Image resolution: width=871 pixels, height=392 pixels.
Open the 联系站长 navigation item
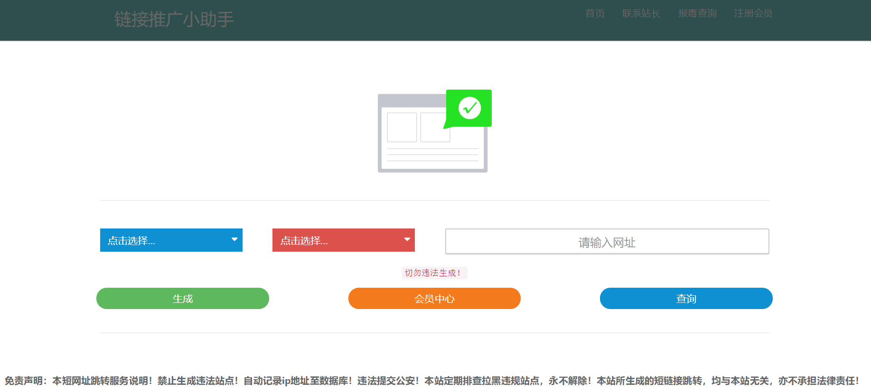click(641, 13)
